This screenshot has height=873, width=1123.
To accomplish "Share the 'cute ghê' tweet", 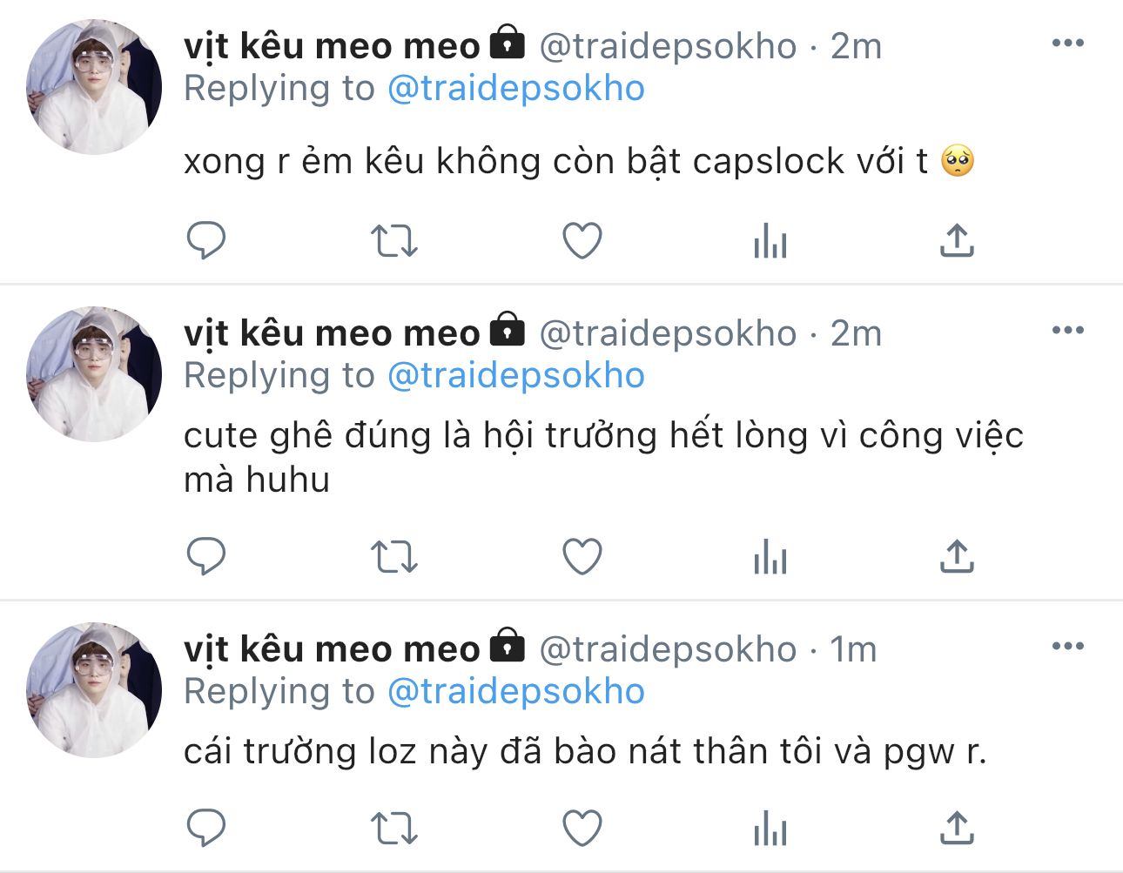I will [x=957, y=557].
